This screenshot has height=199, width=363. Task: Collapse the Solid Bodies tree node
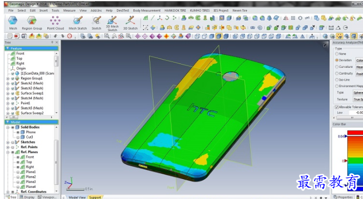tap(8, 127)
